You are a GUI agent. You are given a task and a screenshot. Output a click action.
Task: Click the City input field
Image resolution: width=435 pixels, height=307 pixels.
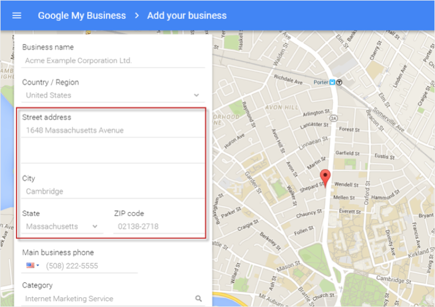click(113, 191)
